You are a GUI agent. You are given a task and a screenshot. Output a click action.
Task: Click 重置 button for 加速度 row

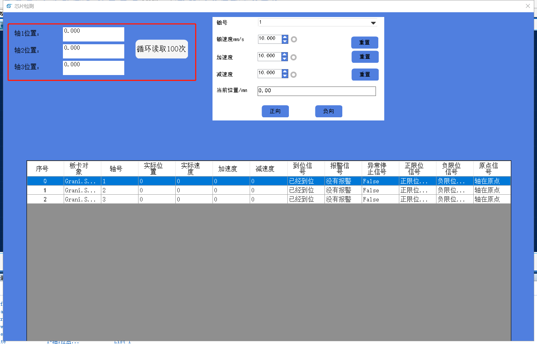point(365,57)
